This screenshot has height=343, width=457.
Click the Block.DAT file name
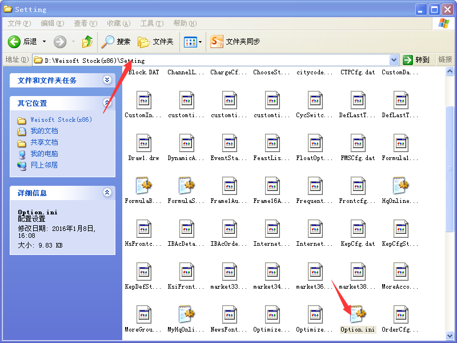pos(144,72)
